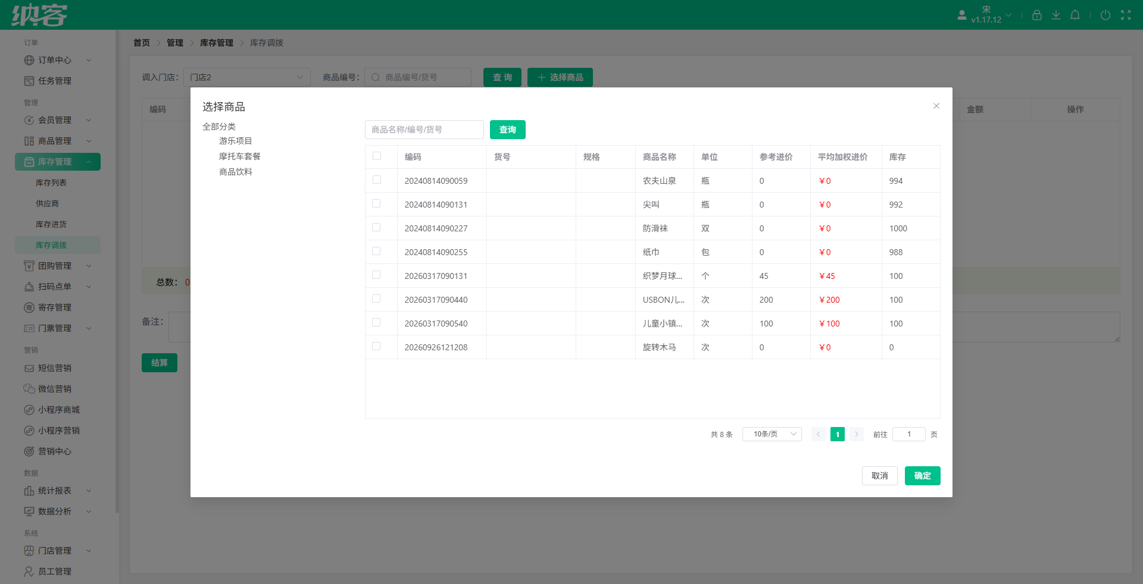
Task: Click the 团购管理 sidebar icon
Action: tap(29, 266)
